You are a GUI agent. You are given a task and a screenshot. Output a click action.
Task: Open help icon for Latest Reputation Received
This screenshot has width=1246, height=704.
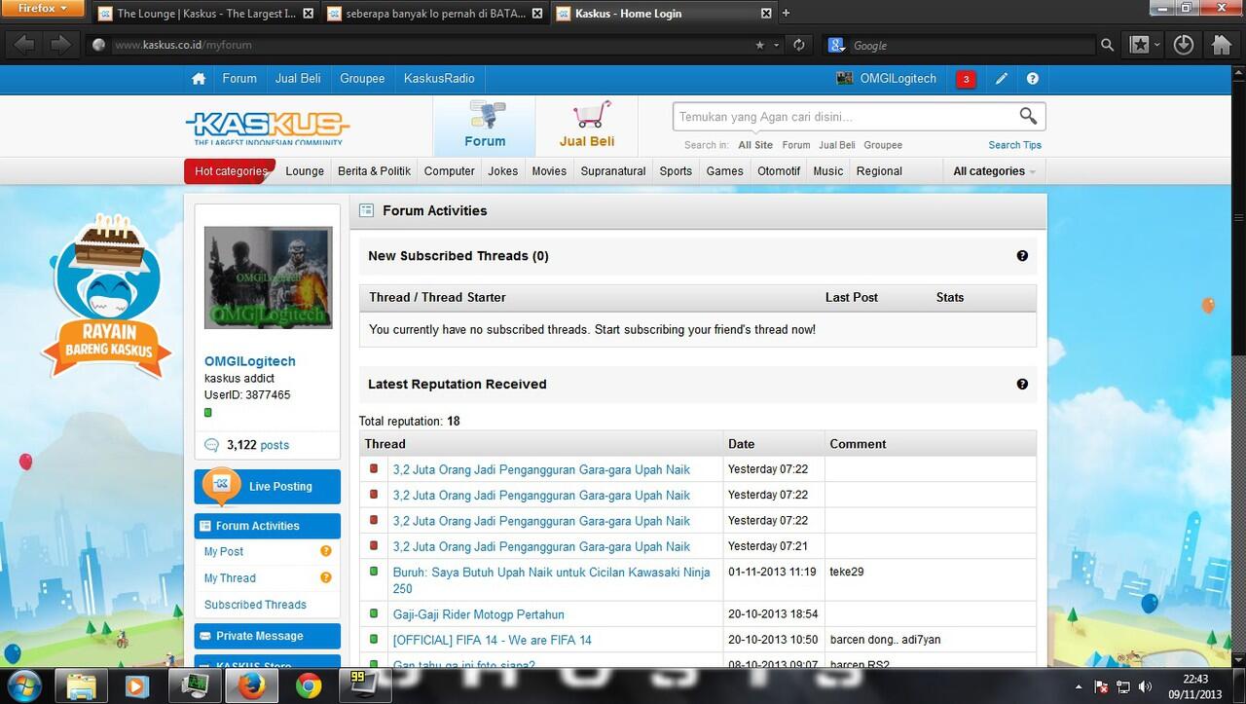[x=1022, y=385]
